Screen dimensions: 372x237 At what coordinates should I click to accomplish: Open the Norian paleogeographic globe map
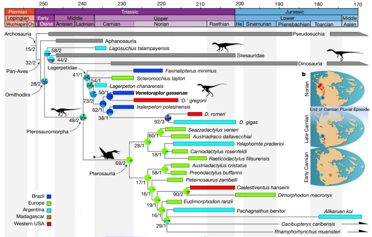[x=332, y=87]
